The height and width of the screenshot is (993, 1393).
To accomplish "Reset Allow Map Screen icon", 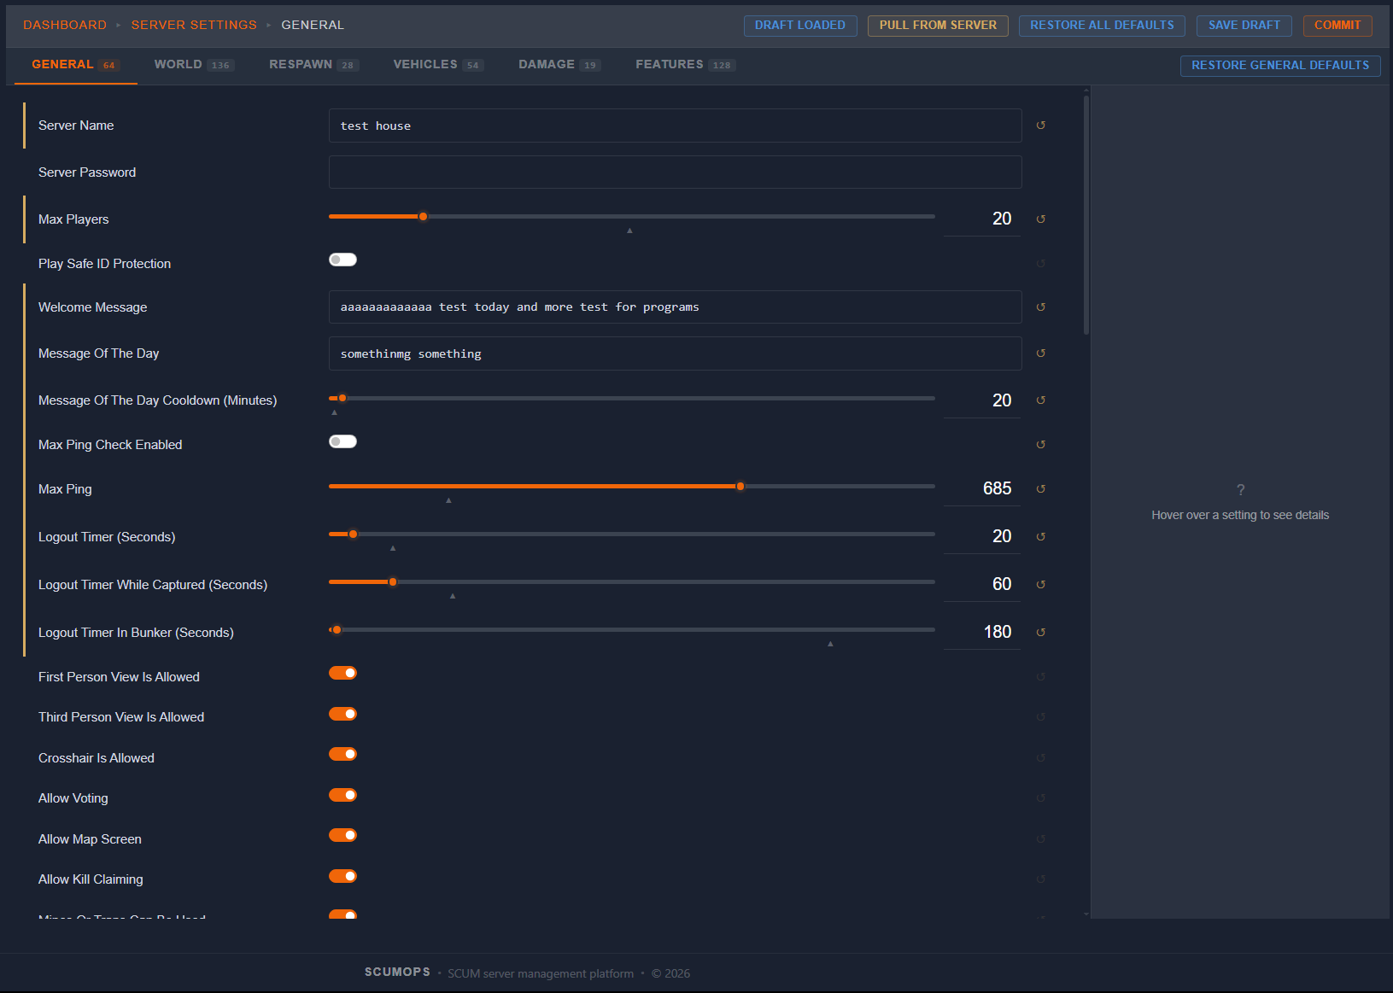I will point(1040,839).
